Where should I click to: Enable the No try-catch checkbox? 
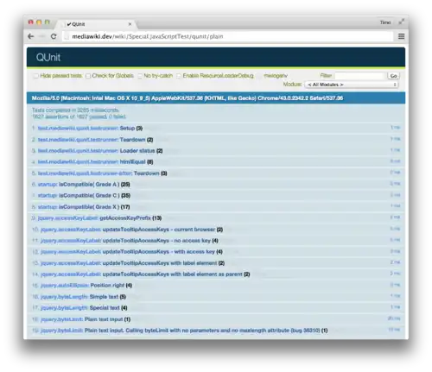(x=140, y=76)
